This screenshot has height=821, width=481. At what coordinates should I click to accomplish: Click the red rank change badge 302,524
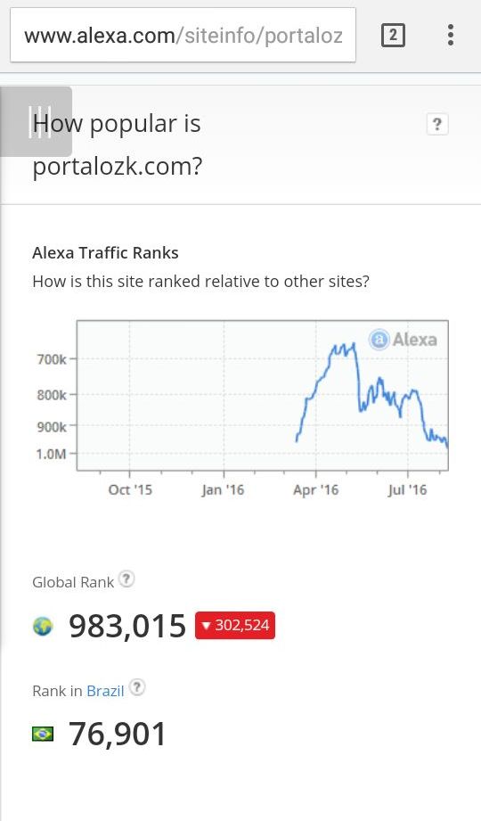point(235,625)
